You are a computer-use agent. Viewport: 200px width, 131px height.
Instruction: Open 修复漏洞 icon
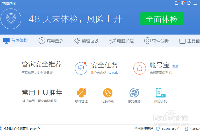(134, 93)
